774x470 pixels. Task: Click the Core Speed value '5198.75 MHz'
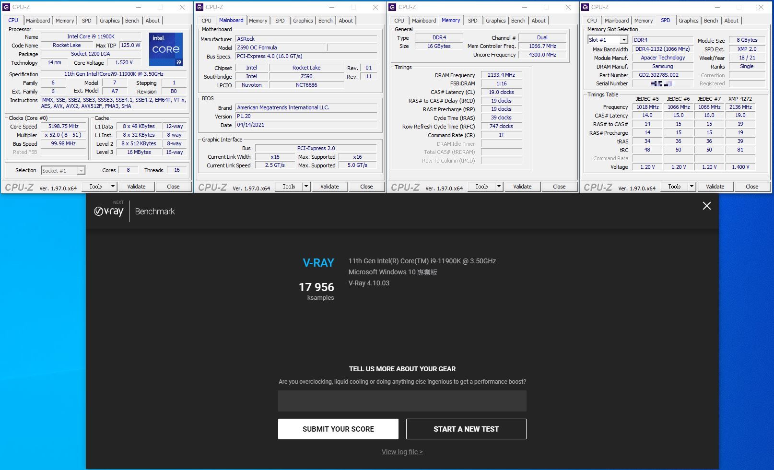63,127
